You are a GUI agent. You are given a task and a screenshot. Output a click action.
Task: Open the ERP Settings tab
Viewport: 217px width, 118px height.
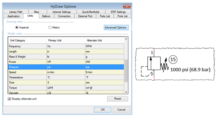(x=118, y=12)
